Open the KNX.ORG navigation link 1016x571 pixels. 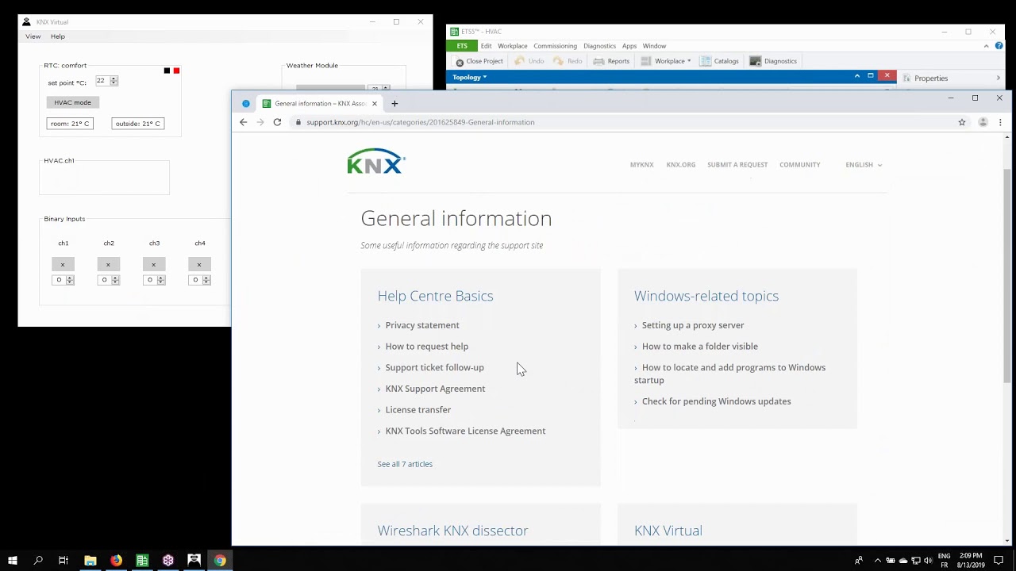click(x=681, y=165)
